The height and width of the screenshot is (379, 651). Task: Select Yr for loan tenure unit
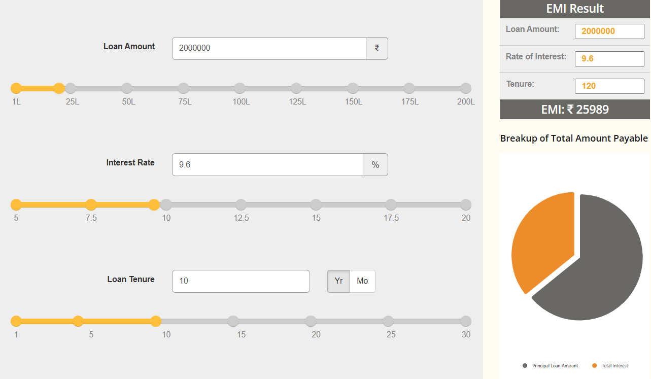(338, 281)
